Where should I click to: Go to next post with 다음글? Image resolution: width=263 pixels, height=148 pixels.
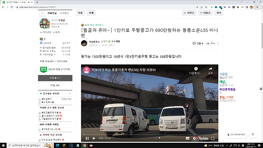pos(205,13)
